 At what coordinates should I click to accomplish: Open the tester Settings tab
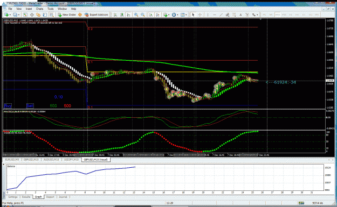click(13, 197)
